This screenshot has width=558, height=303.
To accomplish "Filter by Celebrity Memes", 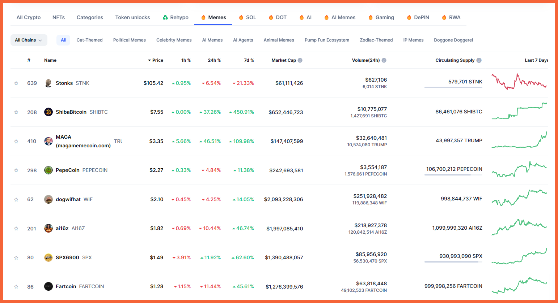I will (x=174, y=40).
